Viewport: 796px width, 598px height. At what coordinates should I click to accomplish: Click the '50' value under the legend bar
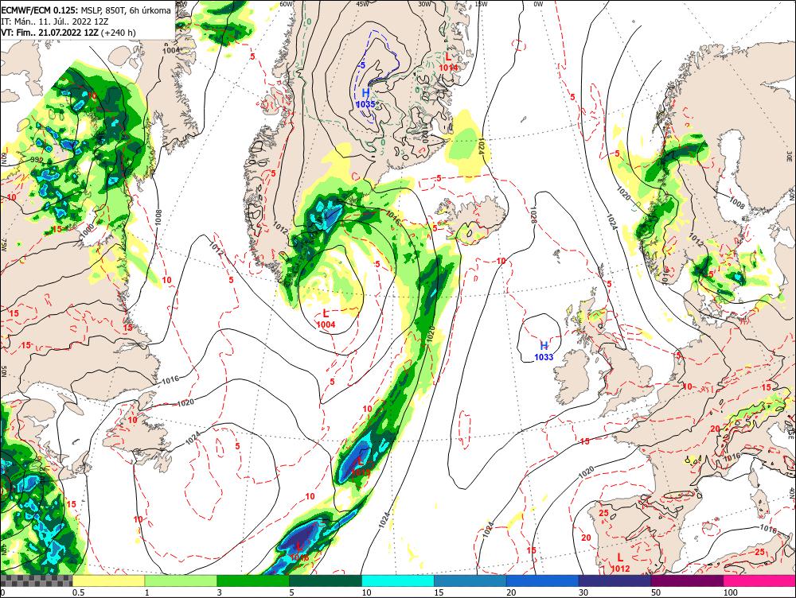pyautogui.click(x=656, y=592)
